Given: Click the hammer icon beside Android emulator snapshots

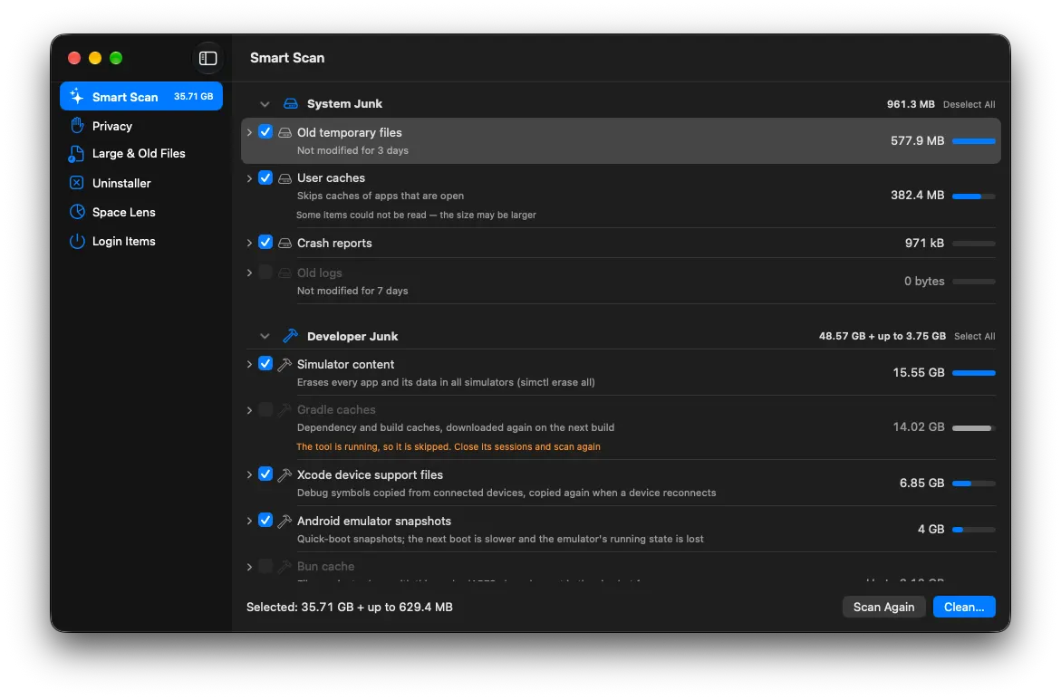Looking at the screenshot, I should (285, 522).
